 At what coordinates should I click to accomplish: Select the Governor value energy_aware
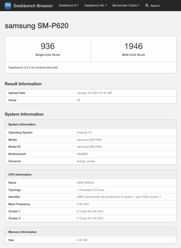click(x=86, y=161)
